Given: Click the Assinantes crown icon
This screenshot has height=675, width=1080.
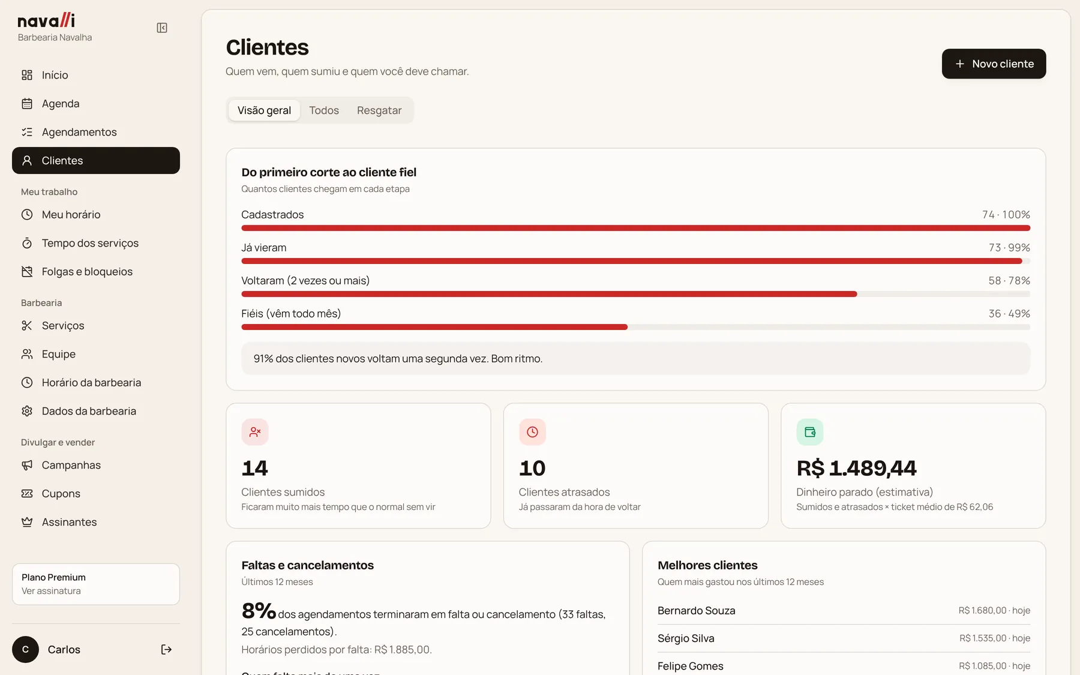Looking at the screenshot, I should (x=27, y=522).
